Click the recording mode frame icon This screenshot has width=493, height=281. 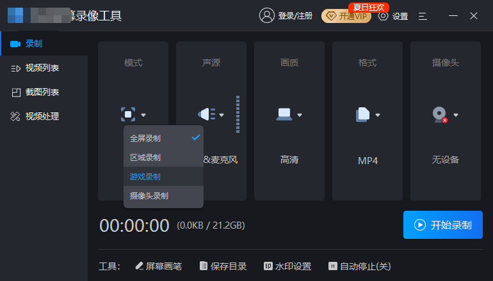(x=128, y=114)
